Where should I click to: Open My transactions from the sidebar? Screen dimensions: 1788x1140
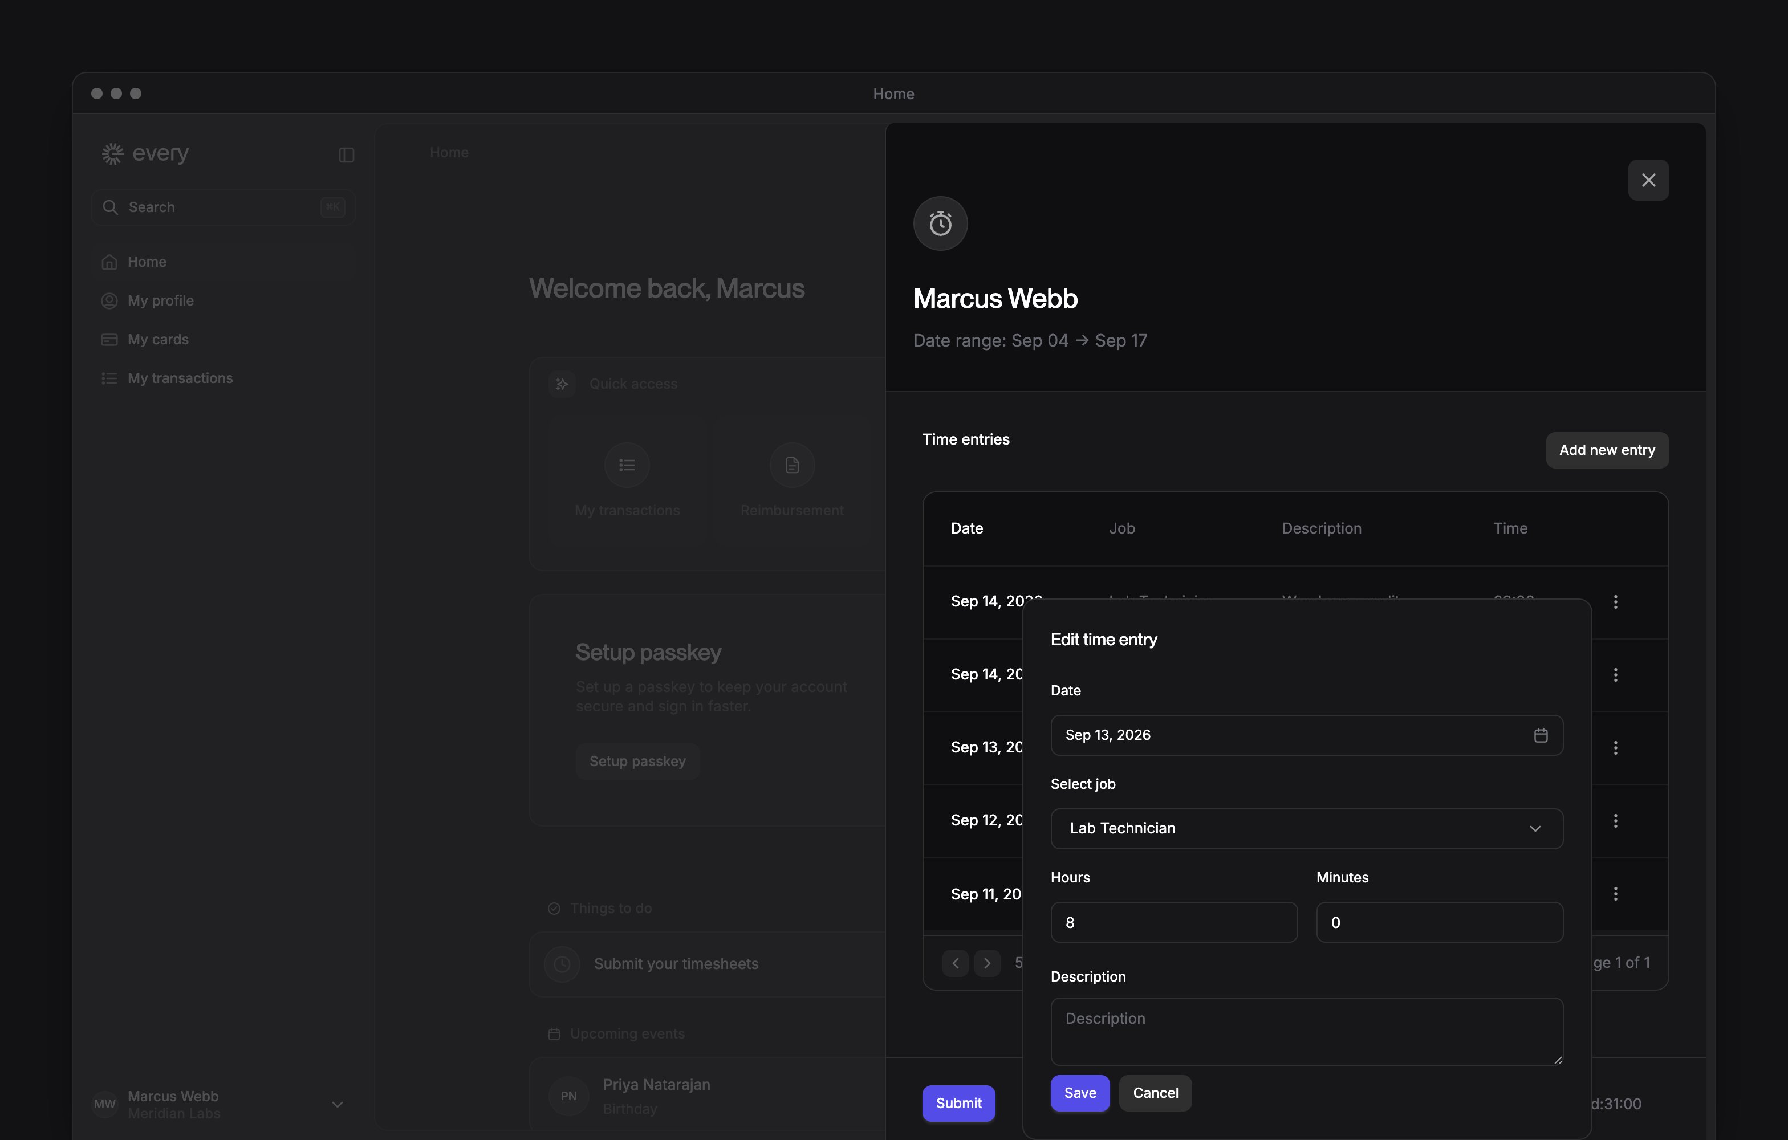[223, 378]
